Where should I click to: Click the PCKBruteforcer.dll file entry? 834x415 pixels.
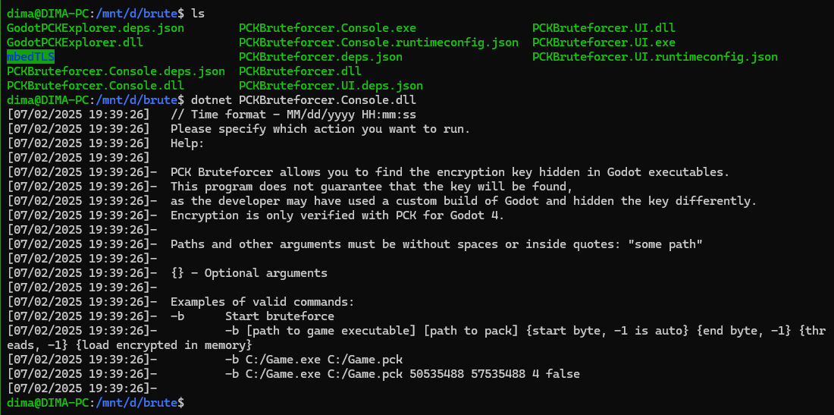click(x=300, y=71)
